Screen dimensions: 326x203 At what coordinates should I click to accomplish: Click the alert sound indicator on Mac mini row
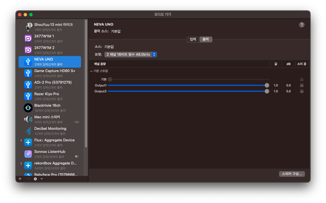tap(77, 122)
